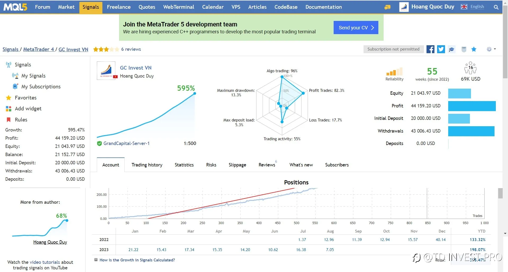Image resolution: width=508 pixels, height=272 pixels.
Task: Click the three-star rating
Action: tap(106, 49)
